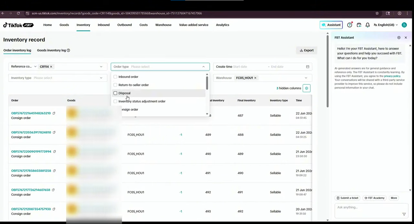Image resolution: width=414 pixels, height=224 pixels.
Task: Open the Analytics menu
Action: pos(222,25)
